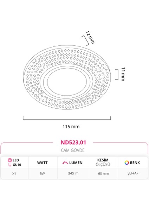The width and height of the screenshot is (149, 211).
Task: Select the LUMEN column header text
Action: [x=76, y=163]
